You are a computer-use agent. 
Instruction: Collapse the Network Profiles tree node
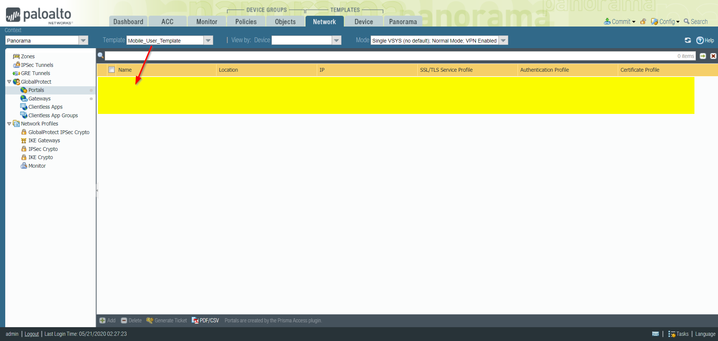(x=9, y=124)
